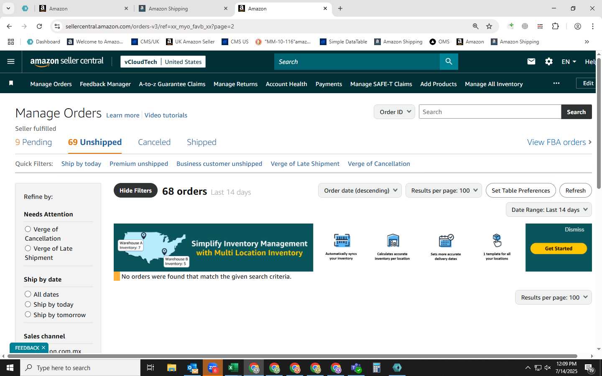Bookmark this page with the star icon
This screenshot has height=376, width=602.
[489, 26]
